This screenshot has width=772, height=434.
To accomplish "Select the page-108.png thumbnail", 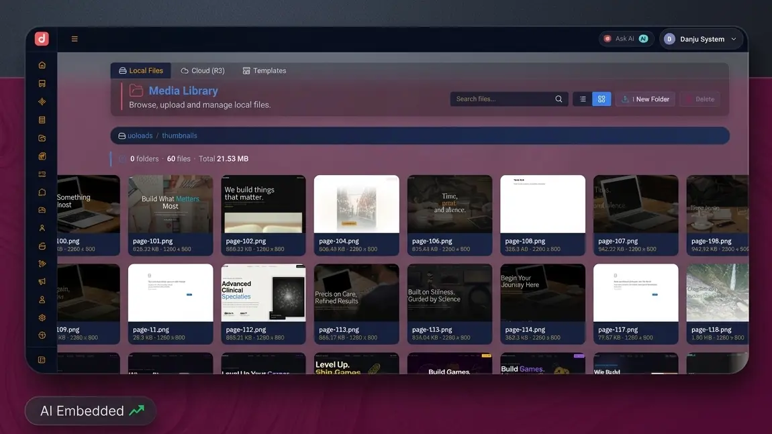I will (x=542, y=215).
